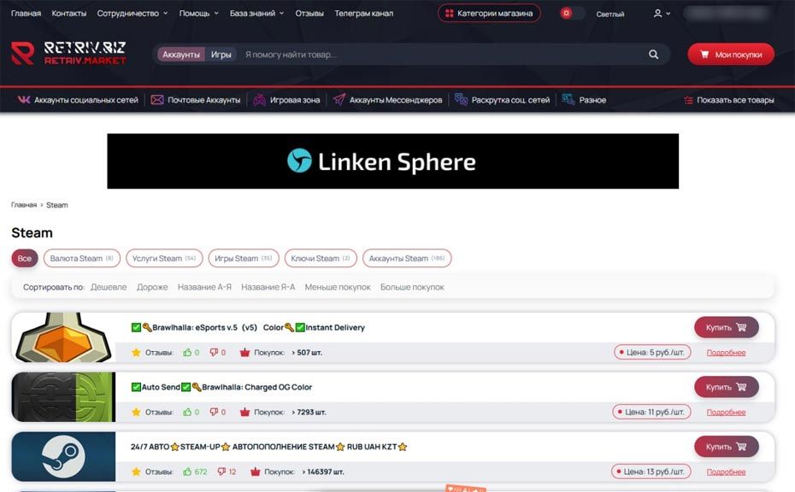The image size is (795, 492).
Task: Open Телеграм канал in the top menu
Action: point(363,14)
